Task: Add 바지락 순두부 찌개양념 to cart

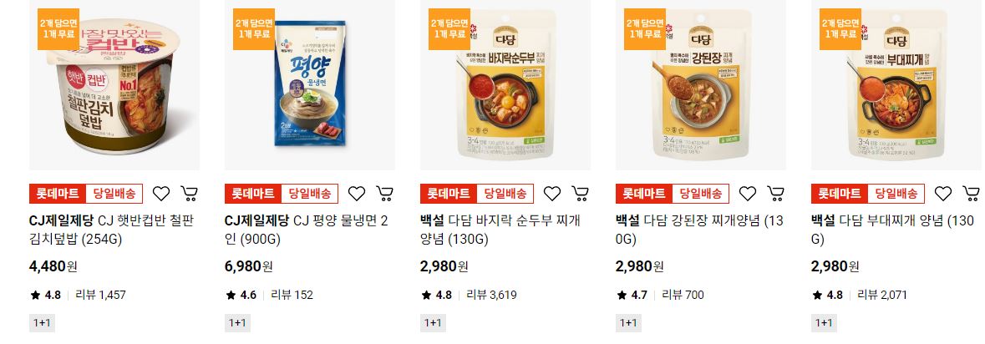Action: (580, 194)
